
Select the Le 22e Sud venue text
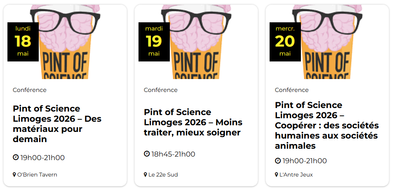[163, 175]
